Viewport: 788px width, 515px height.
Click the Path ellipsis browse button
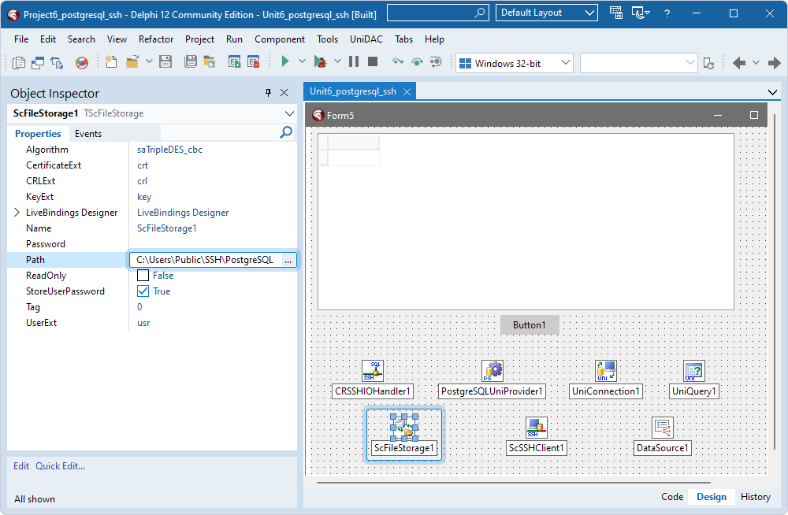288,260
